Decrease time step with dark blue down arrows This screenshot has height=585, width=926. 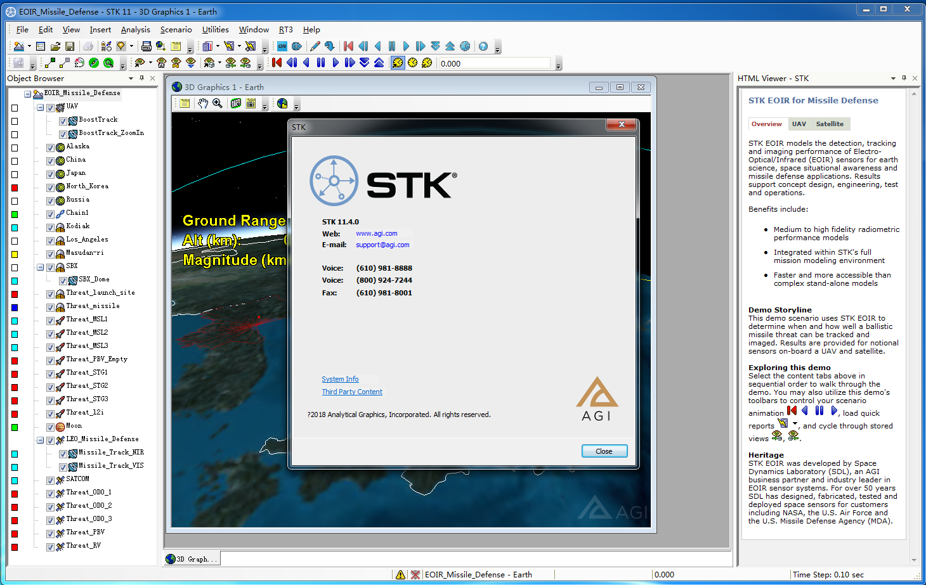tap(364, 63)
